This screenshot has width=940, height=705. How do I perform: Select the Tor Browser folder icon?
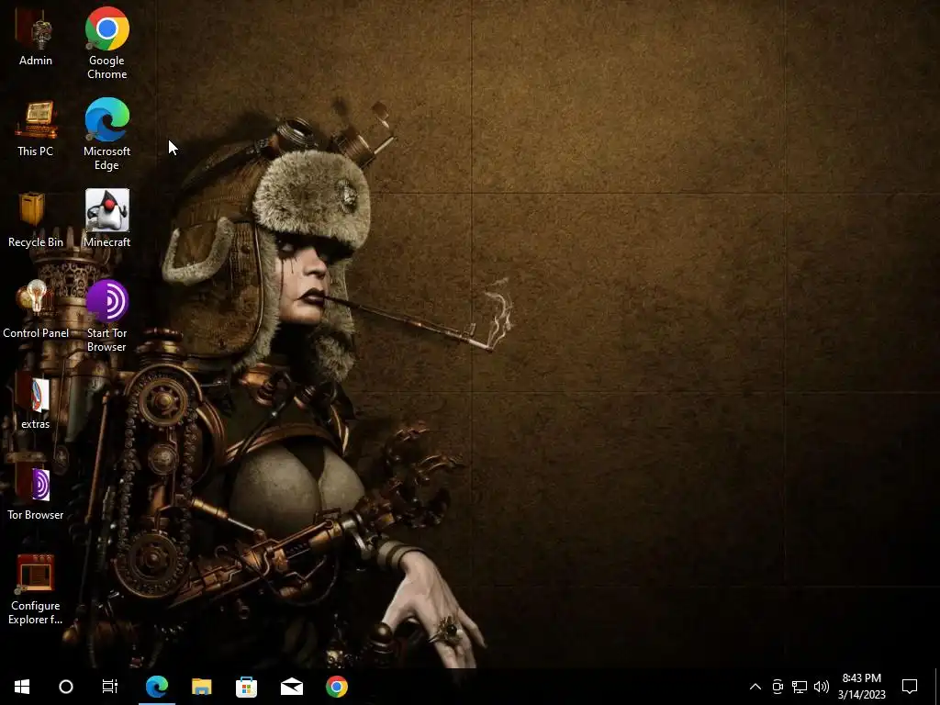tap(36, 492)
